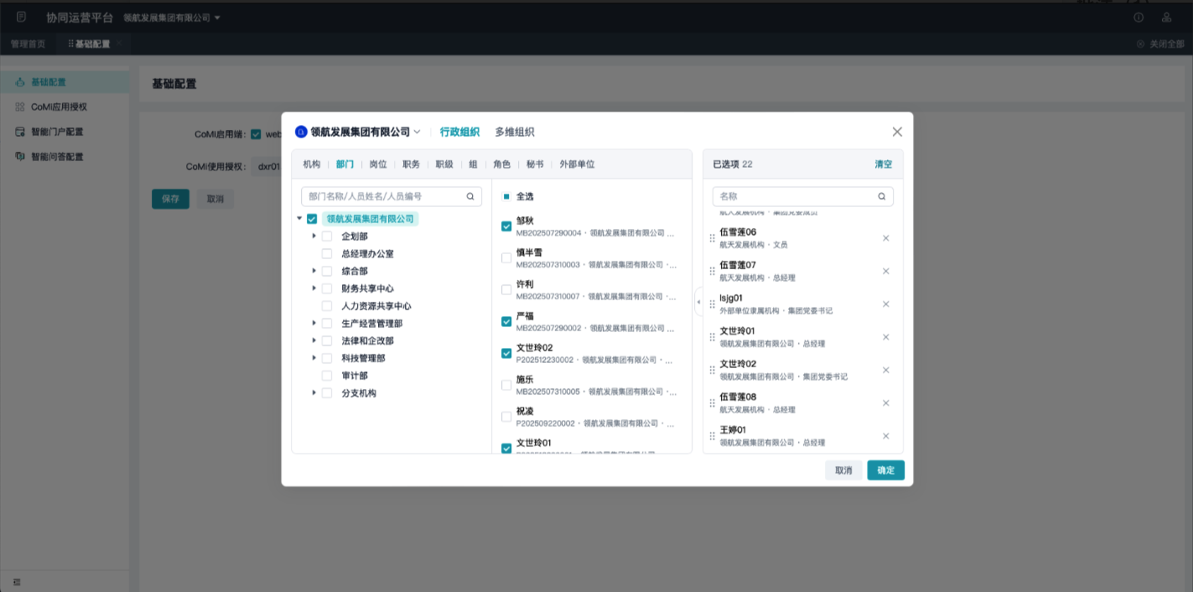Uncheck 领航发展集团有限公司 tree root checkbox
This screenshot has height=592, width=1193.
click(x=312, y=219)
